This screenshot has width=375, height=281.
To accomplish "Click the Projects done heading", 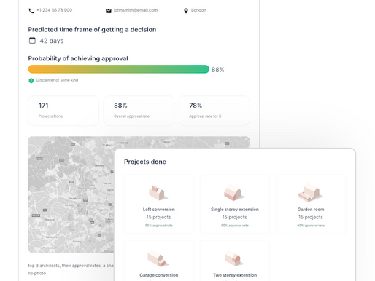I will (x=145, y=162).
